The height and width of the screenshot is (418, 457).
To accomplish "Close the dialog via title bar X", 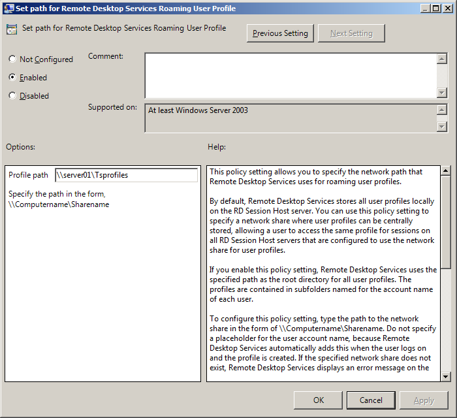I will [447, 8].
